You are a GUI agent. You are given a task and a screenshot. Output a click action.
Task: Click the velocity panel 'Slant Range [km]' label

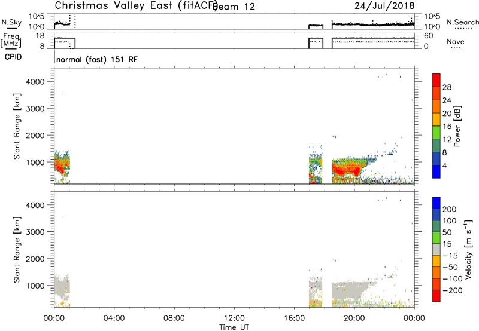point(17,249)
